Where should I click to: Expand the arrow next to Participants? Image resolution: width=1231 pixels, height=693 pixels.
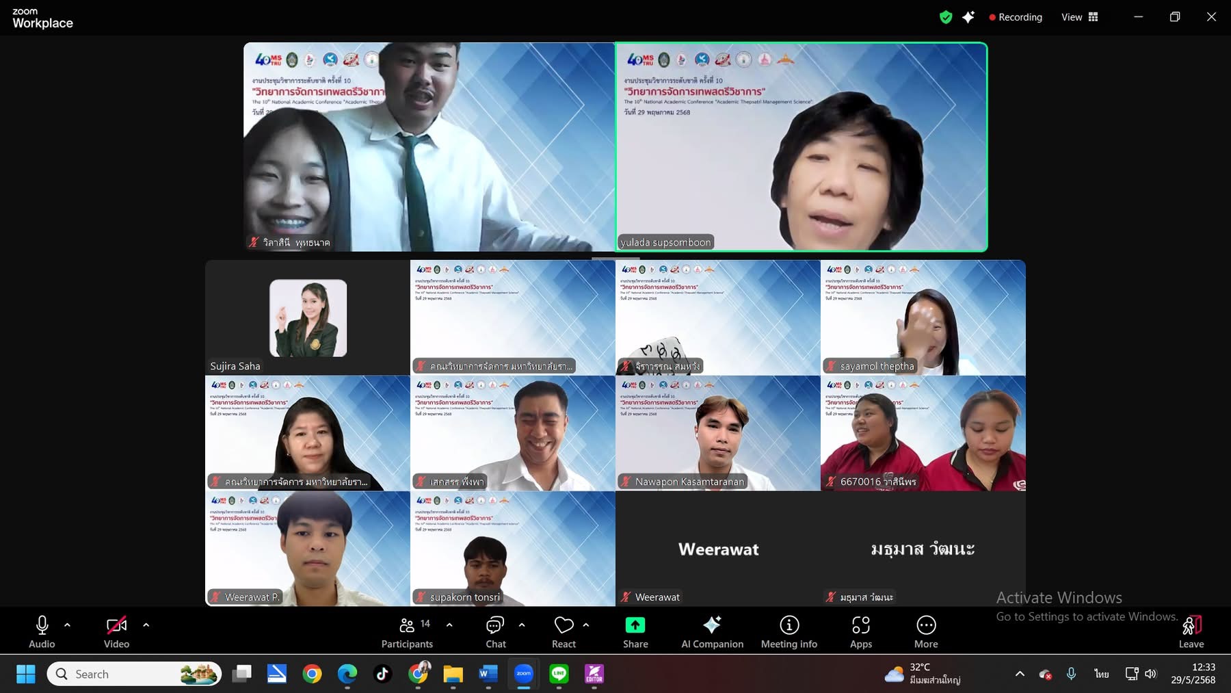[449, 625]
